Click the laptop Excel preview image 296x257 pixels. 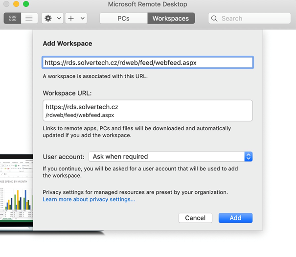[17, 192]
